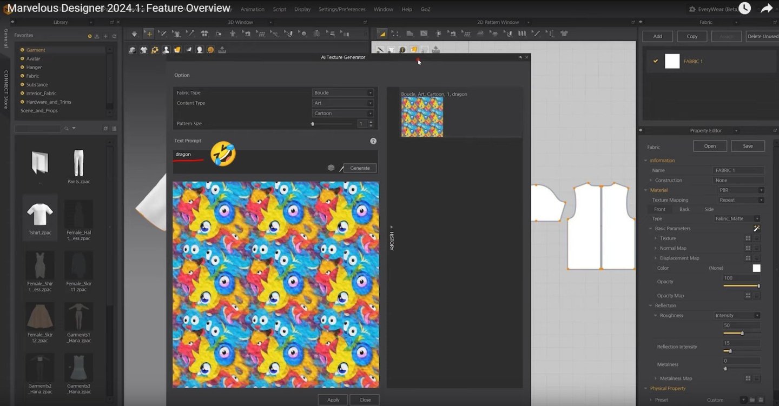
Task: Click the Opacity slider
Action: pos(741,286)
